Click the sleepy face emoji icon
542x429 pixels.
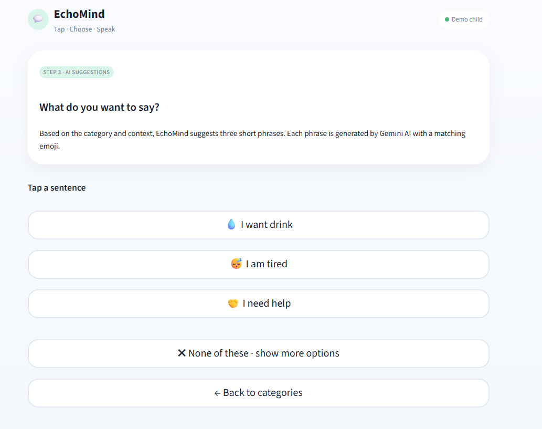pyautogui.click(x=237, y=264)
